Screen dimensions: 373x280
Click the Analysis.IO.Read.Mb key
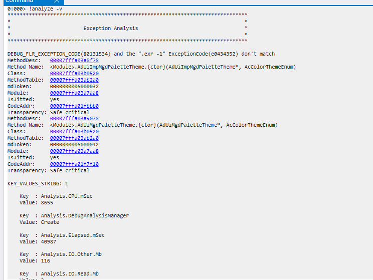(70, 274)
